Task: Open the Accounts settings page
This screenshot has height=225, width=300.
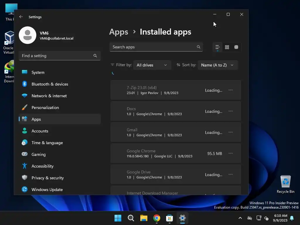Action: click(x=60, y=131)
